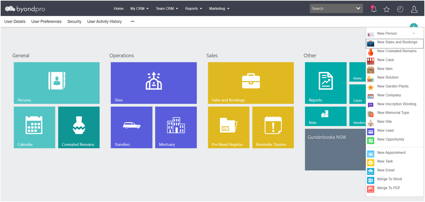Open the User Activity History tab
This screenshot has height=202, width=425.
(104, 21)
